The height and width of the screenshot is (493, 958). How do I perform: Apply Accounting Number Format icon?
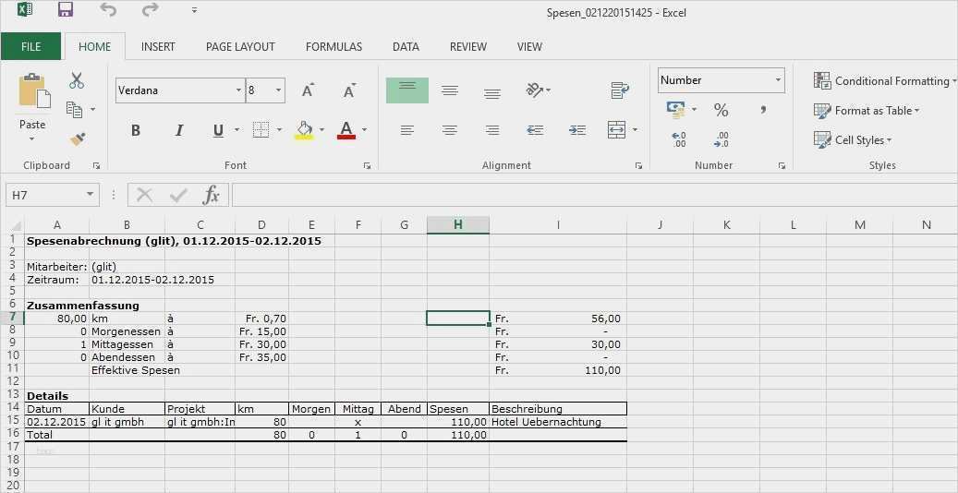pos(675,110)
